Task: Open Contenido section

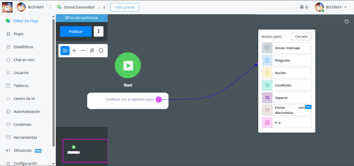Action: [23, 125]
